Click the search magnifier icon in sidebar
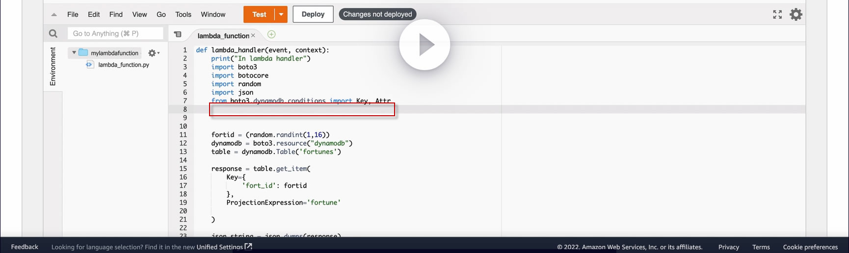Image resolution: width=849 pixels, height=253 pixels. tap(53, 33)
